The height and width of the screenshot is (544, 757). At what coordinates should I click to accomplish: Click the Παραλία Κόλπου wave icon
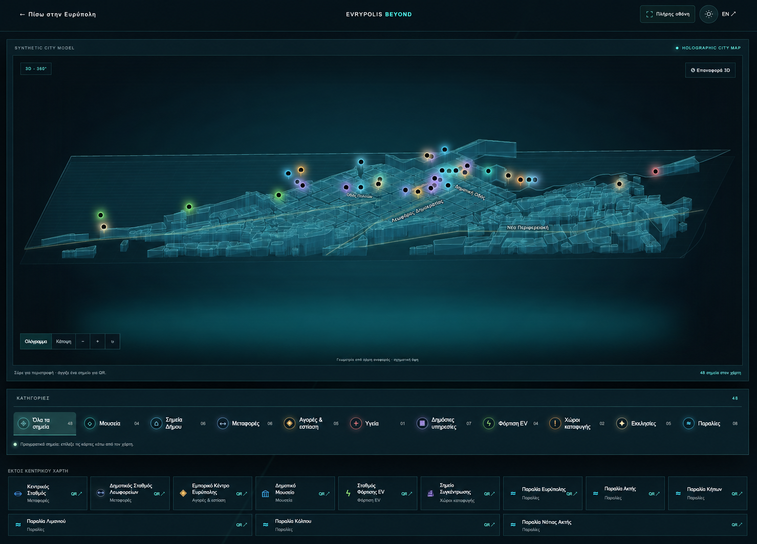pyautogui.click(x=266, y=525)
